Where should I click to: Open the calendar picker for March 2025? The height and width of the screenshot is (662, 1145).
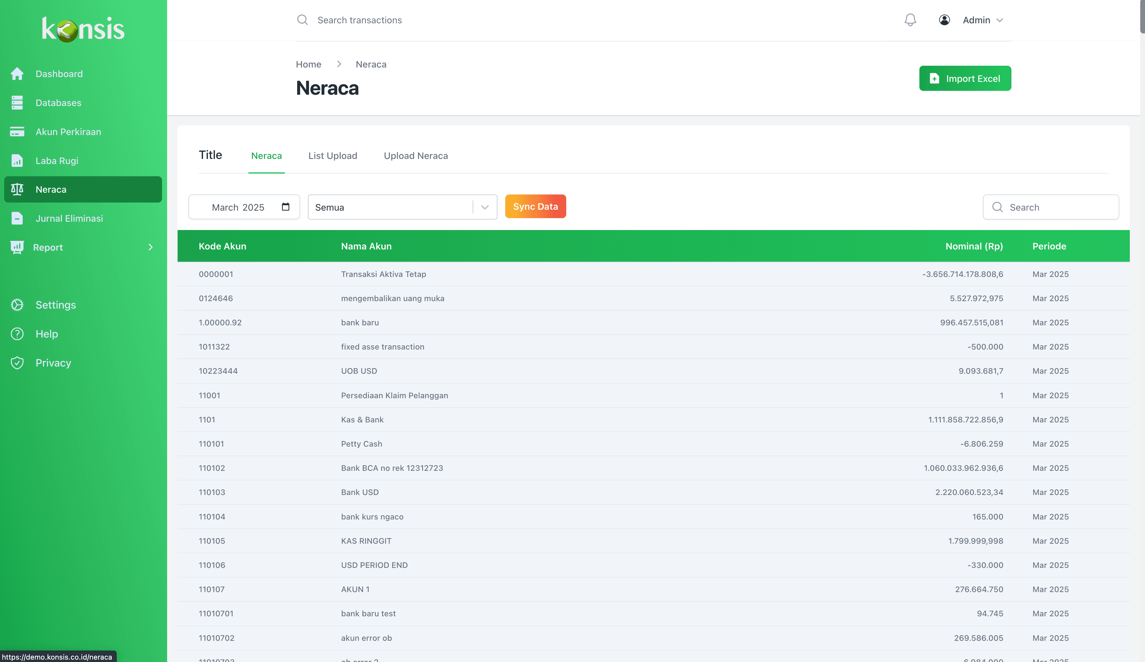(x=285, y=207)
